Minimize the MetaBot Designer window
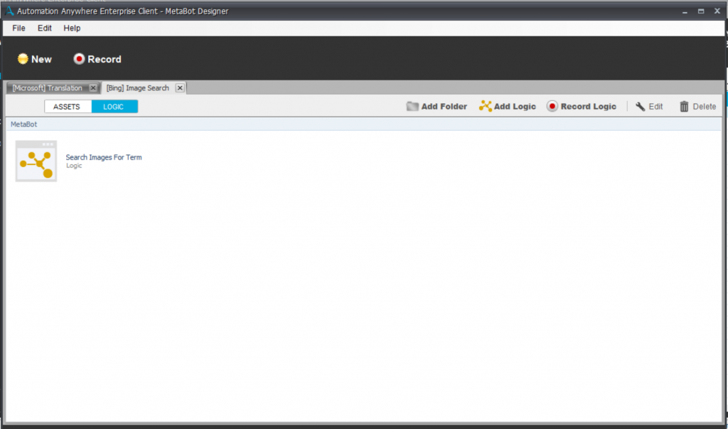Image resolution: width=728 pixels, height=429 pixels. click(x=685, y=11)
